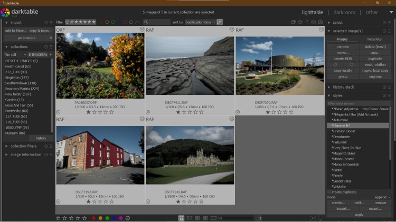Toggle reject on the DSCF7192.RAF thumbnail
Screen dimensions: 396x222
point(58,201)
